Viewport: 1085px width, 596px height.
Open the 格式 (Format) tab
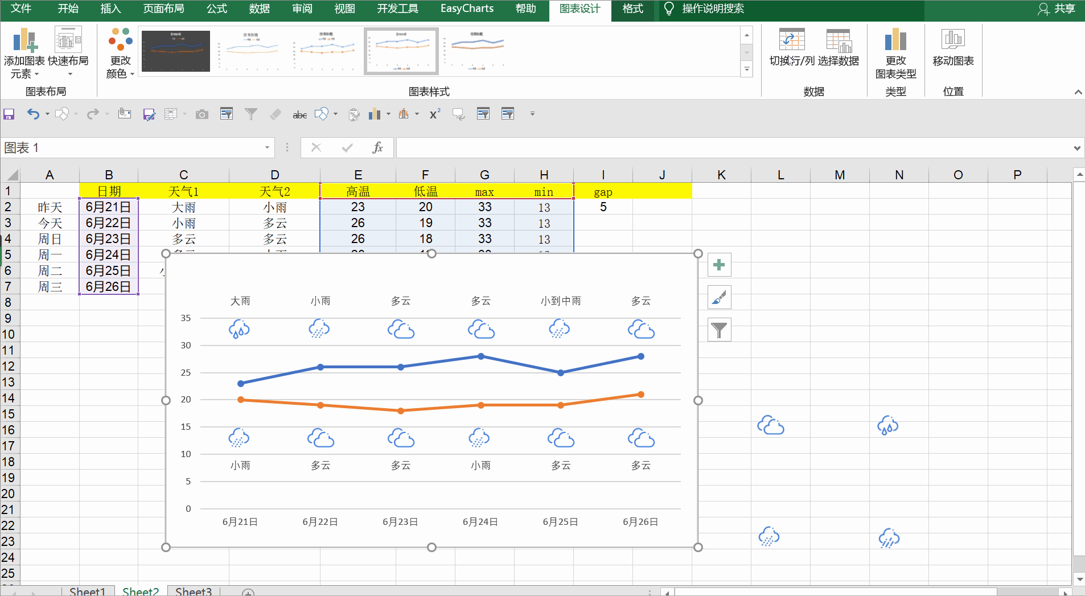pyautogui.click(x=632, y=9)
